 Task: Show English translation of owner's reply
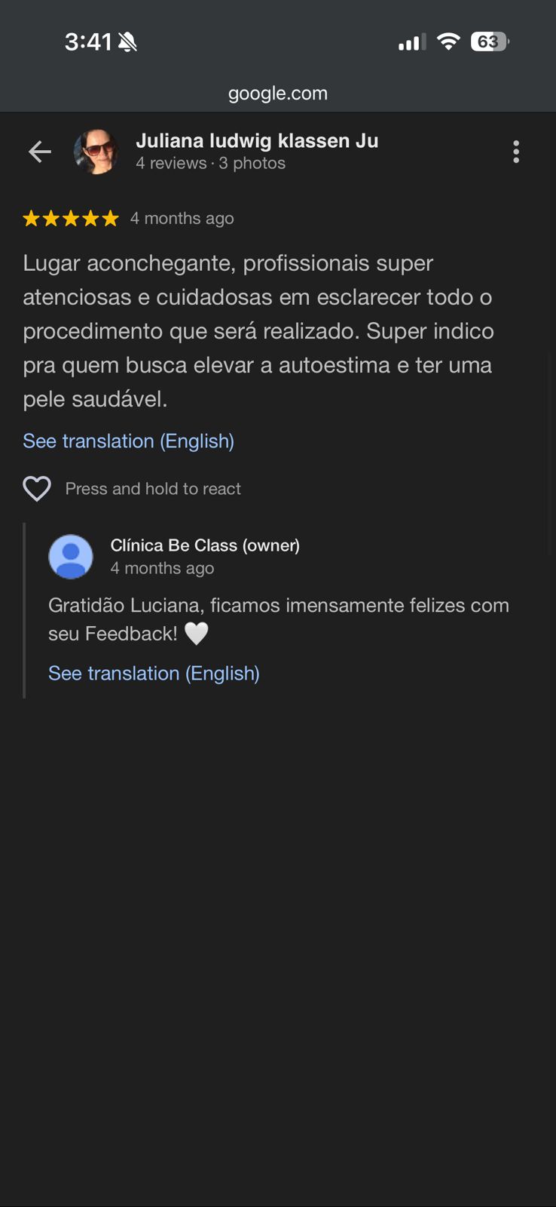tap(154, 673)
